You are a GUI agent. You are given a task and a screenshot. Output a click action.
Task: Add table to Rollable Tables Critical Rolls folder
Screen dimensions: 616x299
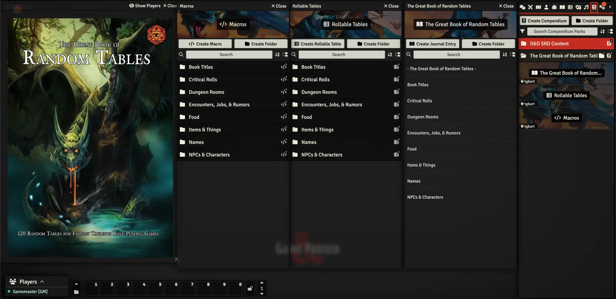click(x=397, y=79)
